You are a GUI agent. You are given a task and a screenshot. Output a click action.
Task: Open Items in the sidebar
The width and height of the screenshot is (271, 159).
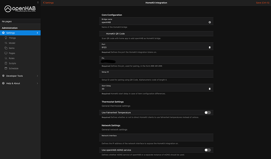pos(20,48)
